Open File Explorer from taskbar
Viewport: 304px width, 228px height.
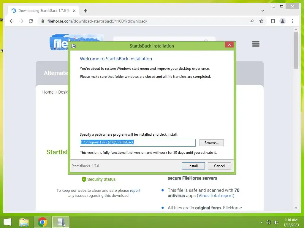[24, 222]
